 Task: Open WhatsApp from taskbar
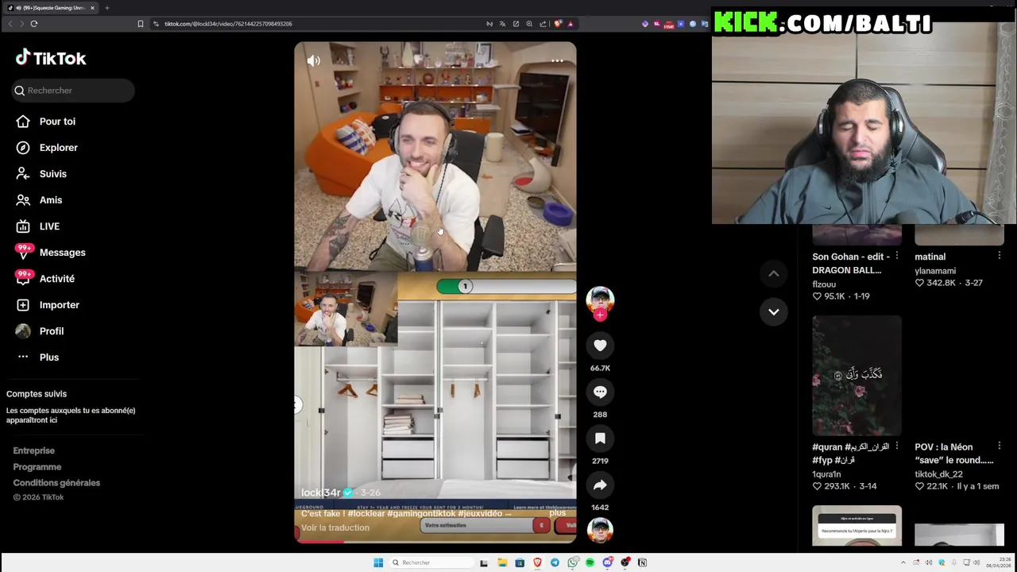572,562
